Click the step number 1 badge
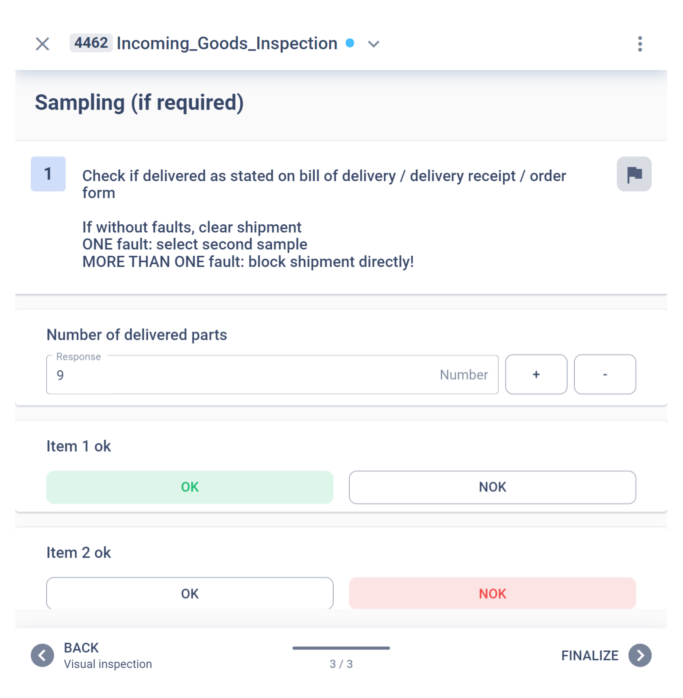 click(x=48, y=174)
